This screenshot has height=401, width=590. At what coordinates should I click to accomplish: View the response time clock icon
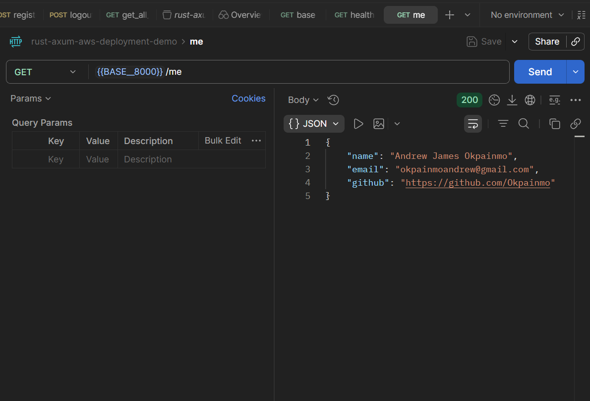pyautogui.click(x=494, y=100)
